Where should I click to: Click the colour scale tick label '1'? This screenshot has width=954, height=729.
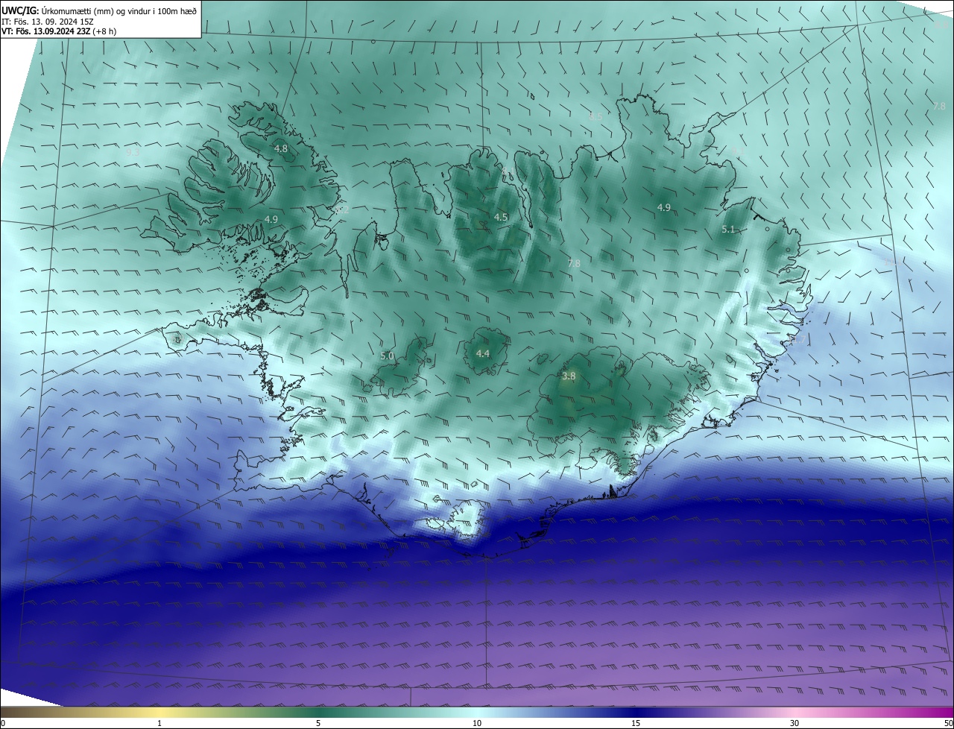[x=159, y=724]
